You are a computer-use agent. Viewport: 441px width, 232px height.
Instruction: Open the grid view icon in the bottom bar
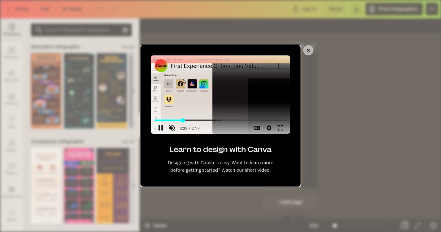(x=404, y=226)
